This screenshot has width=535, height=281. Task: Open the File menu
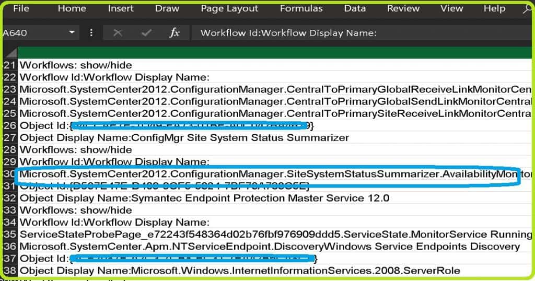pyautogui.click(x=21, y=8)
